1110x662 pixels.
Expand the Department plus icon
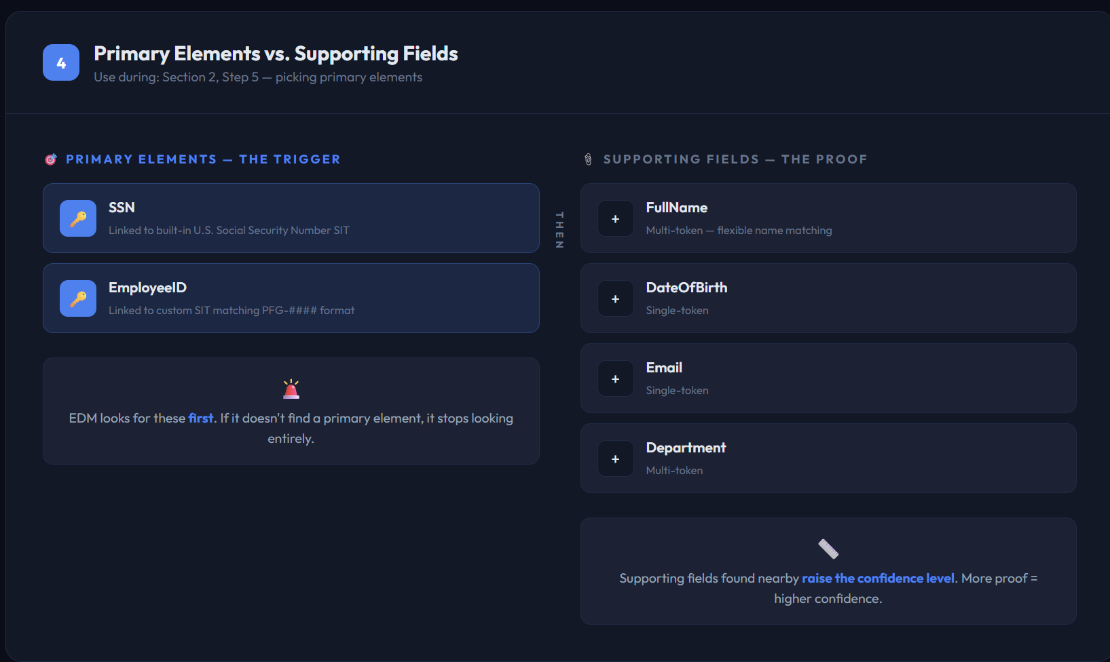[x=616, y=459]
